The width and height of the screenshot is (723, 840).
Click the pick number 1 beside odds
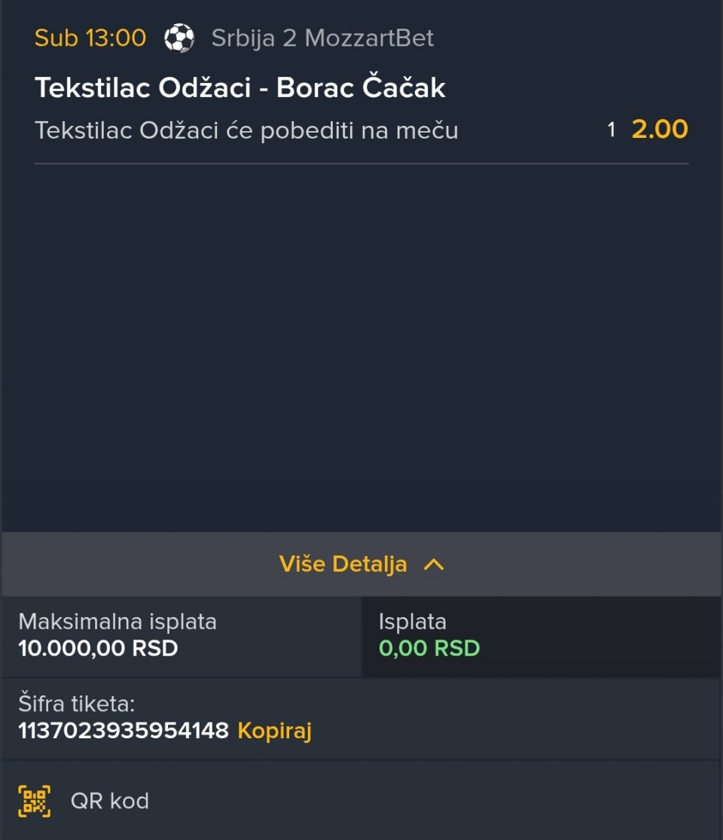tap(612, 130)
